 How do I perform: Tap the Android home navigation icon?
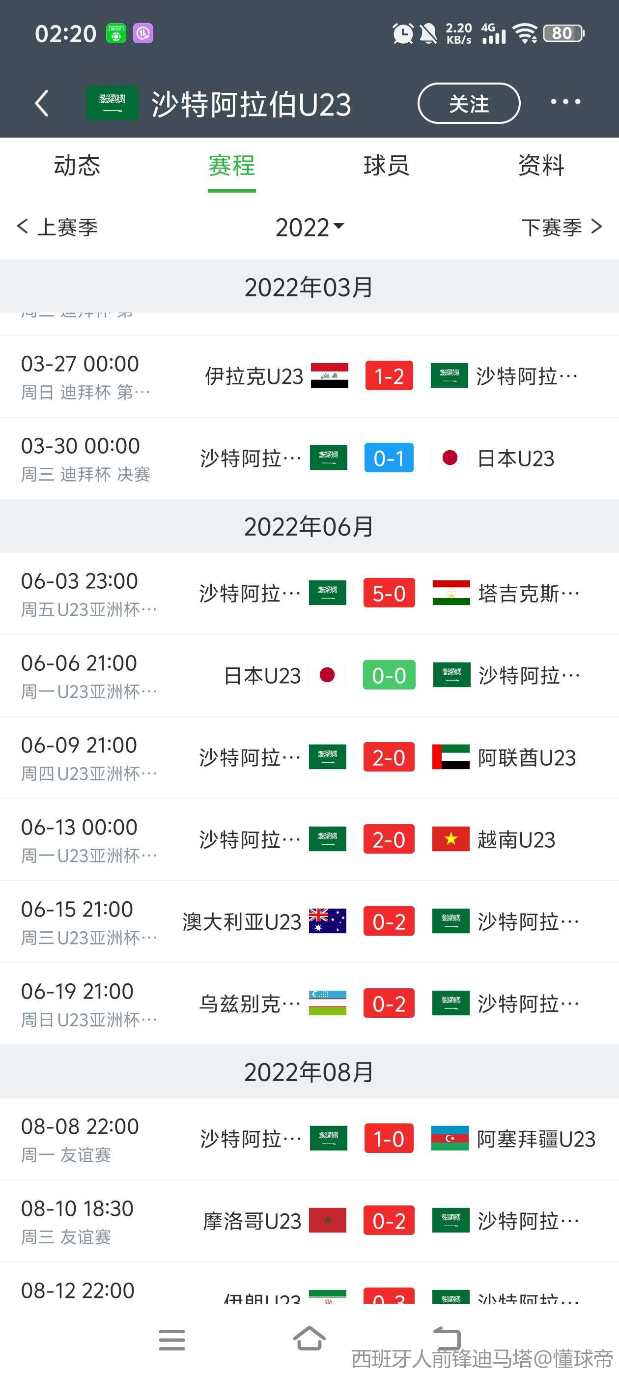coord(309,1339)
